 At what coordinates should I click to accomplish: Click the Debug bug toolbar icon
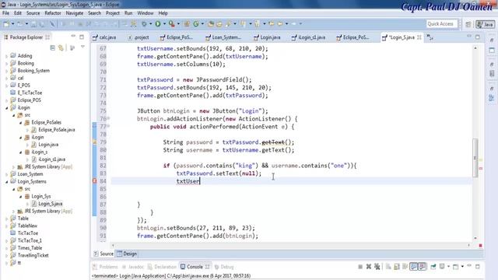pyautogui.click(x=144, y=24)
